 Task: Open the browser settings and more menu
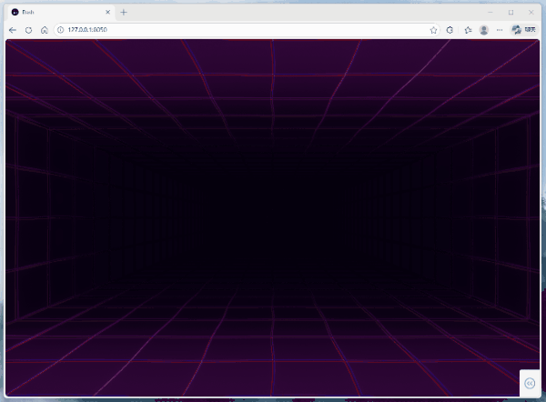point(500,30)
